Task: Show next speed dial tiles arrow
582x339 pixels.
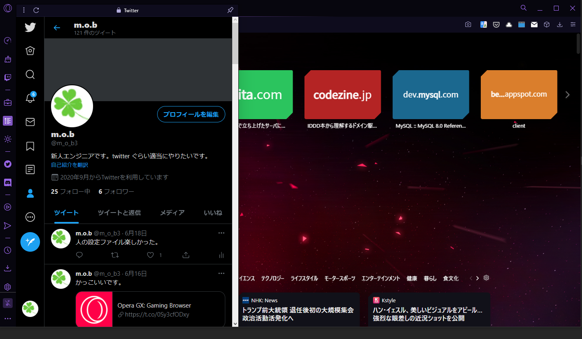Action: 567,95
